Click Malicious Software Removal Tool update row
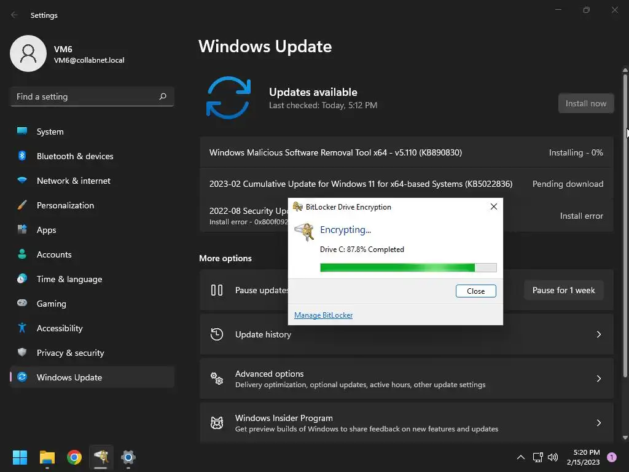The height and width of the screenshot is (472, 629). click(407, 152)
